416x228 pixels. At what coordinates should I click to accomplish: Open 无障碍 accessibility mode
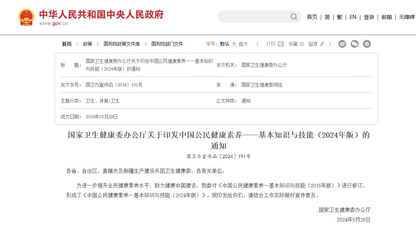[407, 17]
